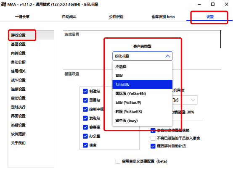This screenshot has width=233, height=176.
Task: Toggle the 发电站 checkbox
Action: coord(85,118)
